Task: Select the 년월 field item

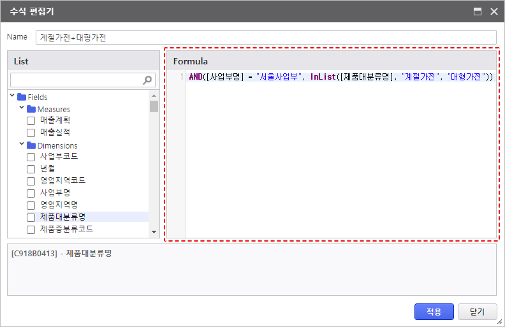Action: pos(48,169)
